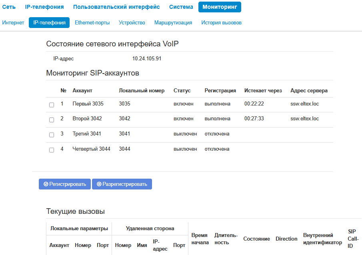The image size is (362, 255).
Task: Click the Длительность column header
Action: (x=226, y=239)
